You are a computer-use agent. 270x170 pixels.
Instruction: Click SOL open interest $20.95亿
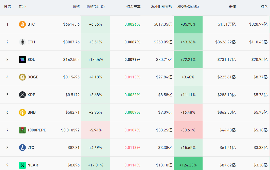(260, 60)
